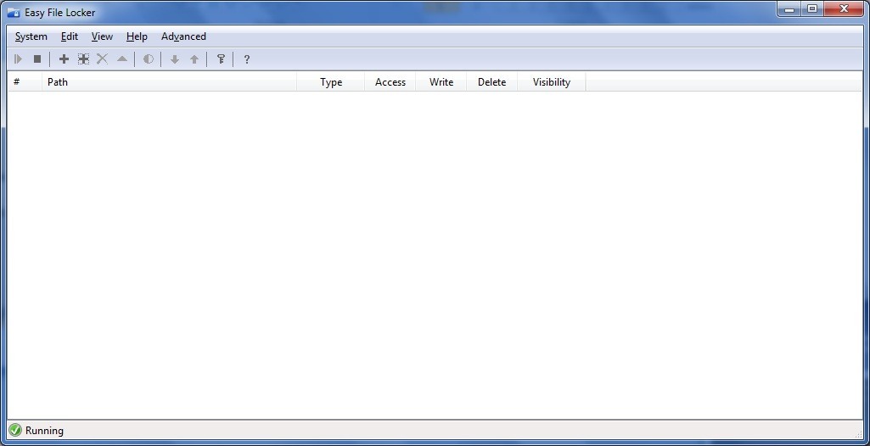Click the question mark help icon
This screenshot has height=446, width=870.
pyautogui.click(x=247, y=59)
